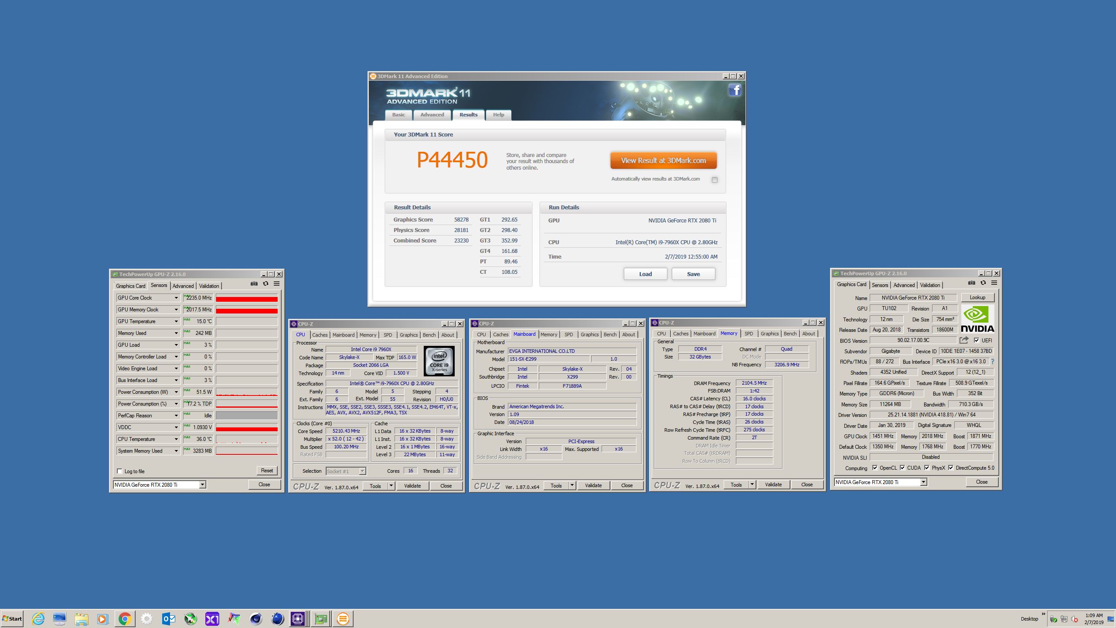Toggle the UEFI checkbox in GPU-Z
Image resolution: width=1116 pixels, height=628 pixels.
pyautogui.click(x=976, y=340)
